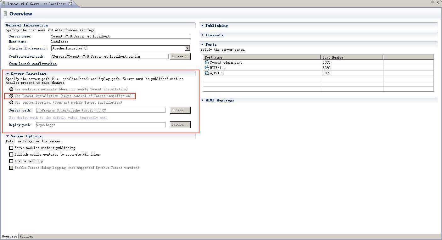Viewport: 442px width, 240px height.
Task: Select port number 8009 cell
Action: pyautogui.click(x=352, y=73)
